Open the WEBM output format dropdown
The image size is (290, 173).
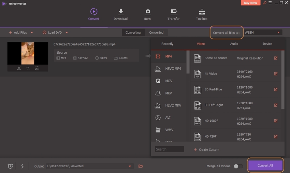(x=262, y=33)
